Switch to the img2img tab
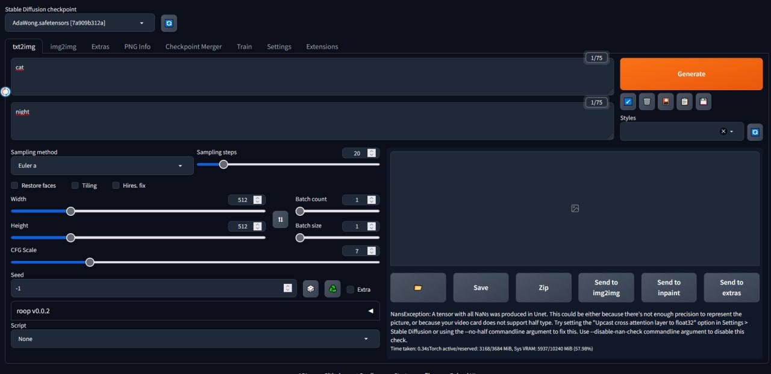Screen dimensions: 771x374 tap(63, 46)
